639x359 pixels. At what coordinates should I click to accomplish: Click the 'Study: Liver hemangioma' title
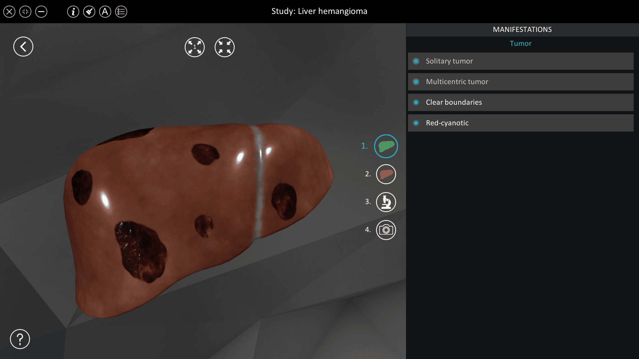[319, 11]
